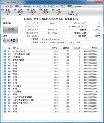Click status icon of row AB

(5, 66)
